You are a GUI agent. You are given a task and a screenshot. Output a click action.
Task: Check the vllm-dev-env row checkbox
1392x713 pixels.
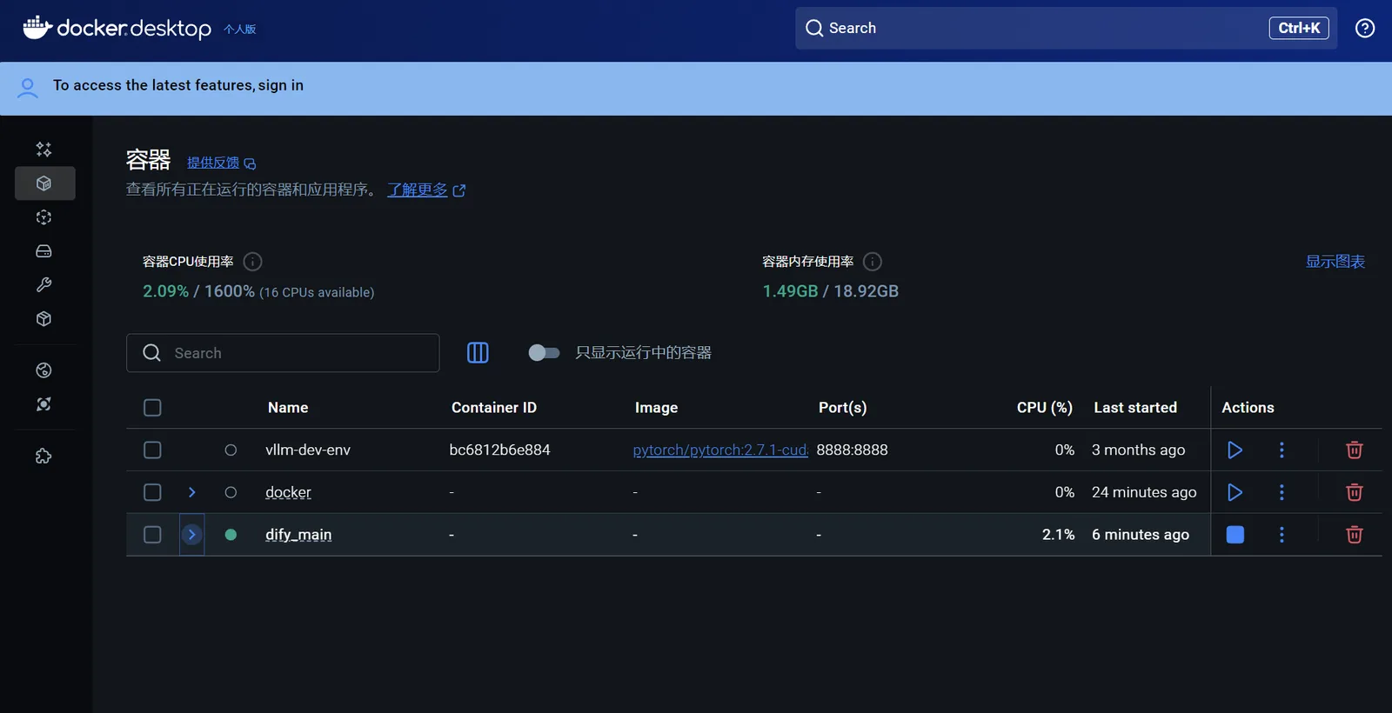(152, 450)
